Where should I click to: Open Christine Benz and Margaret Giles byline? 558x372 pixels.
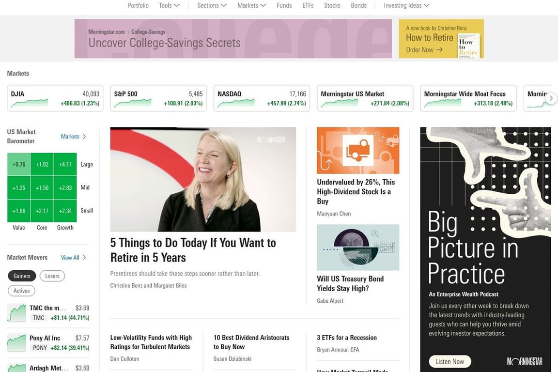[x=148, y=285]
